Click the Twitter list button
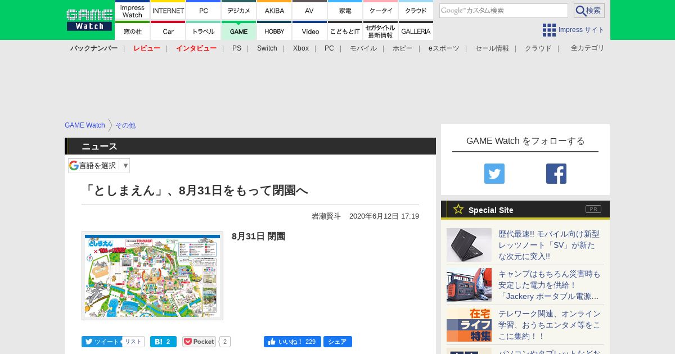Image resolution: width=675 pixels, height=354 pixels. [x=133, y=342]
